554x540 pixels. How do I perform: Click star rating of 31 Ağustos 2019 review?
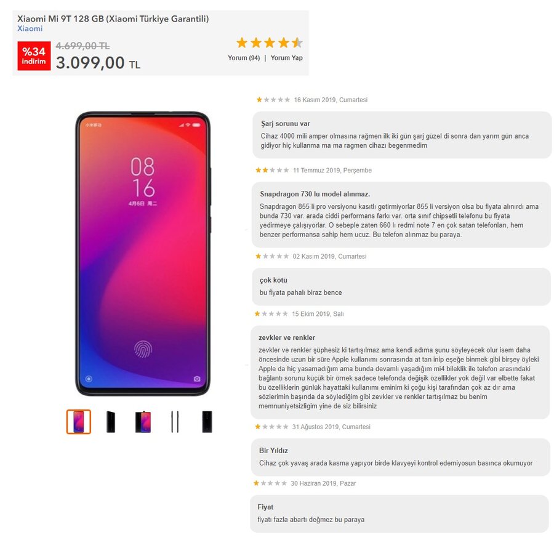271,427
